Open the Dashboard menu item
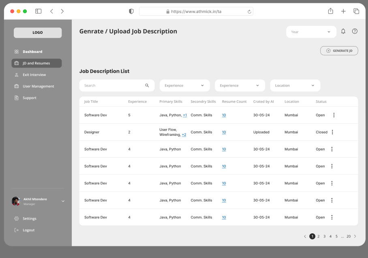The image size is (368, 258). tap(32, 51)
